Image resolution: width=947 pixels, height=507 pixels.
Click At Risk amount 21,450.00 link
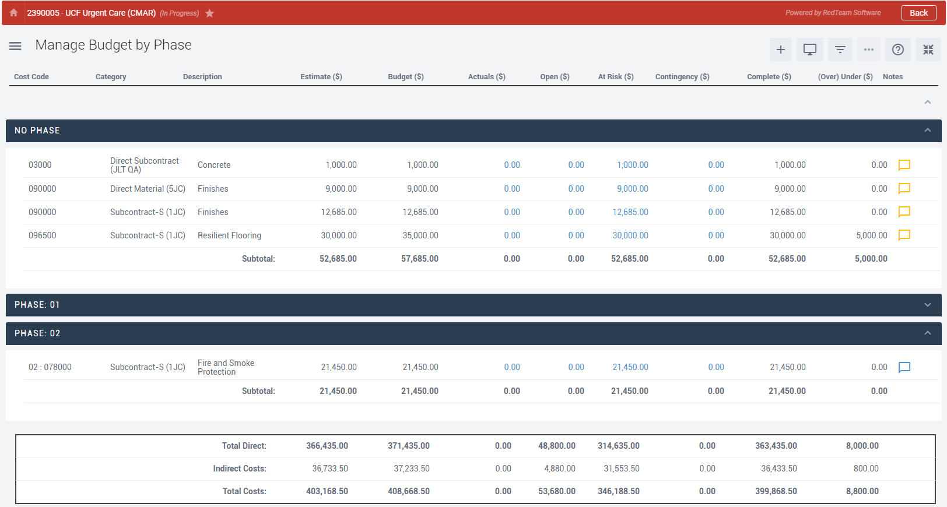click(630, 367)
